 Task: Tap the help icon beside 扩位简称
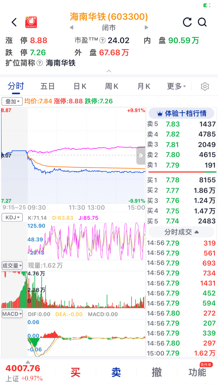point(40,63)
